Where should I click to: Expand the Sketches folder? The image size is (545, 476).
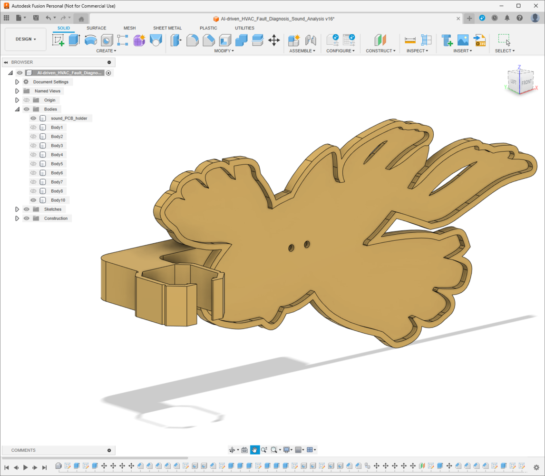pyautogui.click(x=17, y=209)
